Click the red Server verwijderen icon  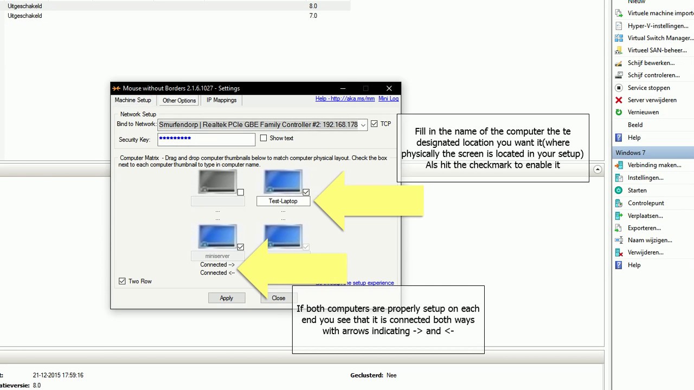619,100
